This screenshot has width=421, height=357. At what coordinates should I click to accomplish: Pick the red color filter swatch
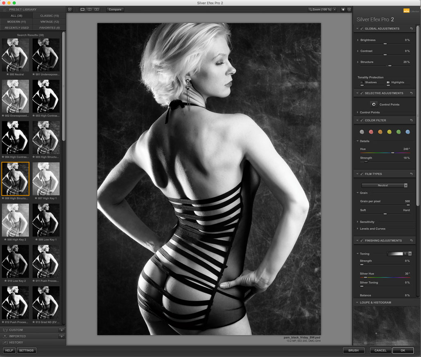click(371, 132)
